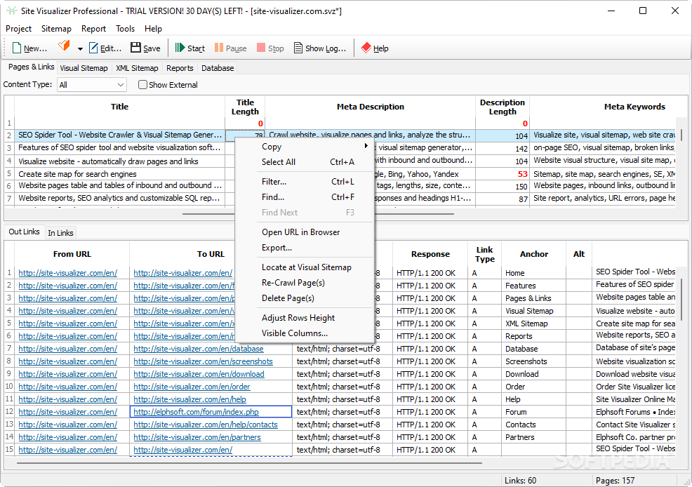Open the Report menu
Viewport: 692px width, 487px height.
[93, 29]
